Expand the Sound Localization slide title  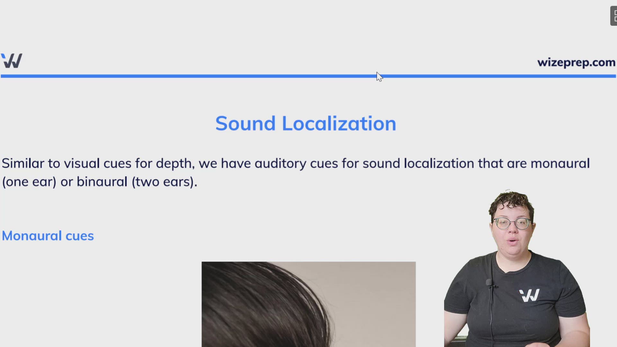tap(305, 123)
